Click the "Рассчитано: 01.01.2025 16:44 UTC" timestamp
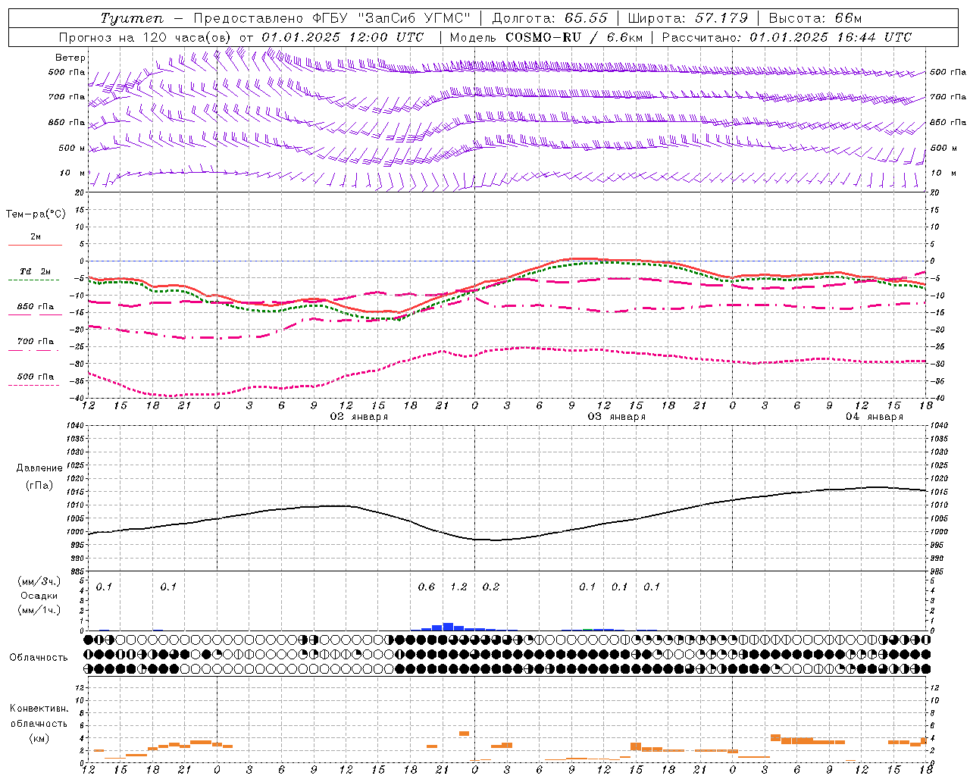The image size is (970, 776). click(x=787, y=37)
